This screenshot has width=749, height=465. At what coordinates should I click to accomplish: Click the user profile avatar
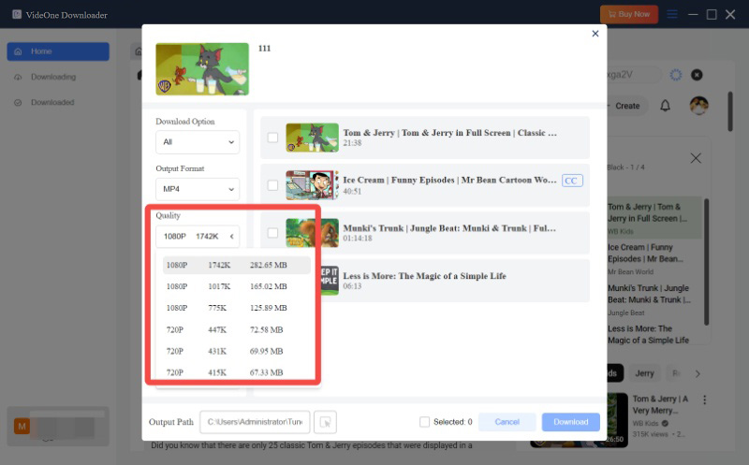(x=698, y=106)
